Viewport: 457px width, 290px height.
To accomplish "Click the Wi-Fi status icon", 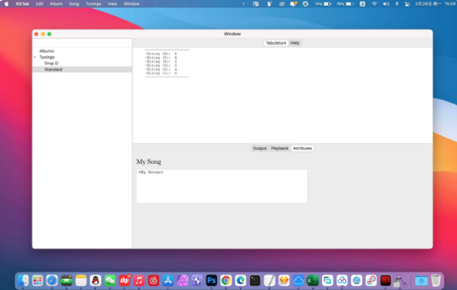I will (x=374, y=4).
